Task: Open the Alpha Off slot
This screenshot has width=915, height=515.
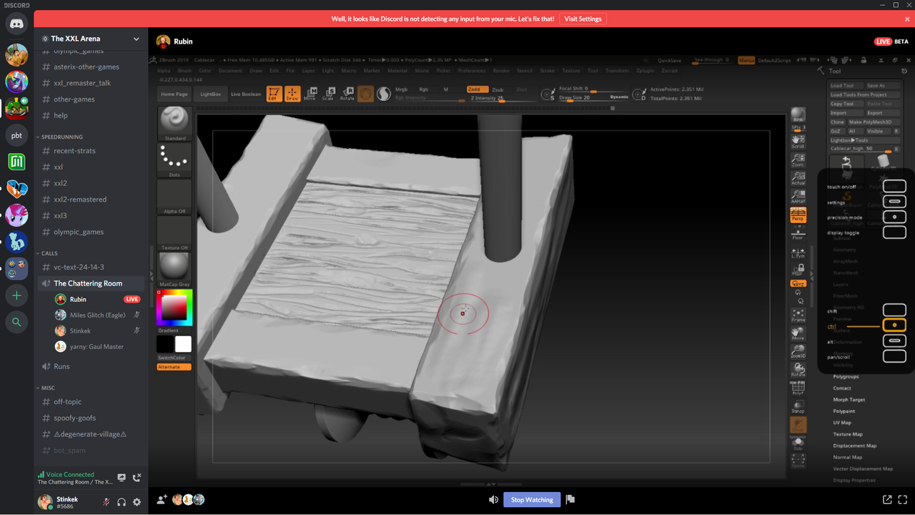Action: tap(174, 197)
